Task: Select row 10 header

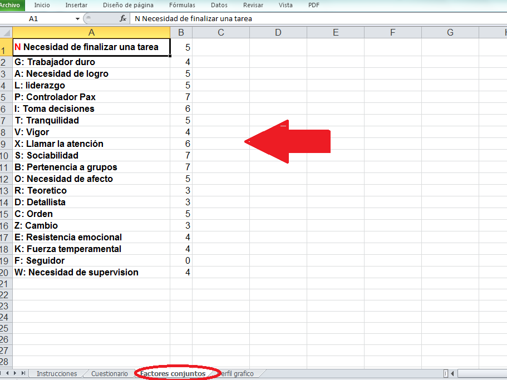Action: (6, 155)
